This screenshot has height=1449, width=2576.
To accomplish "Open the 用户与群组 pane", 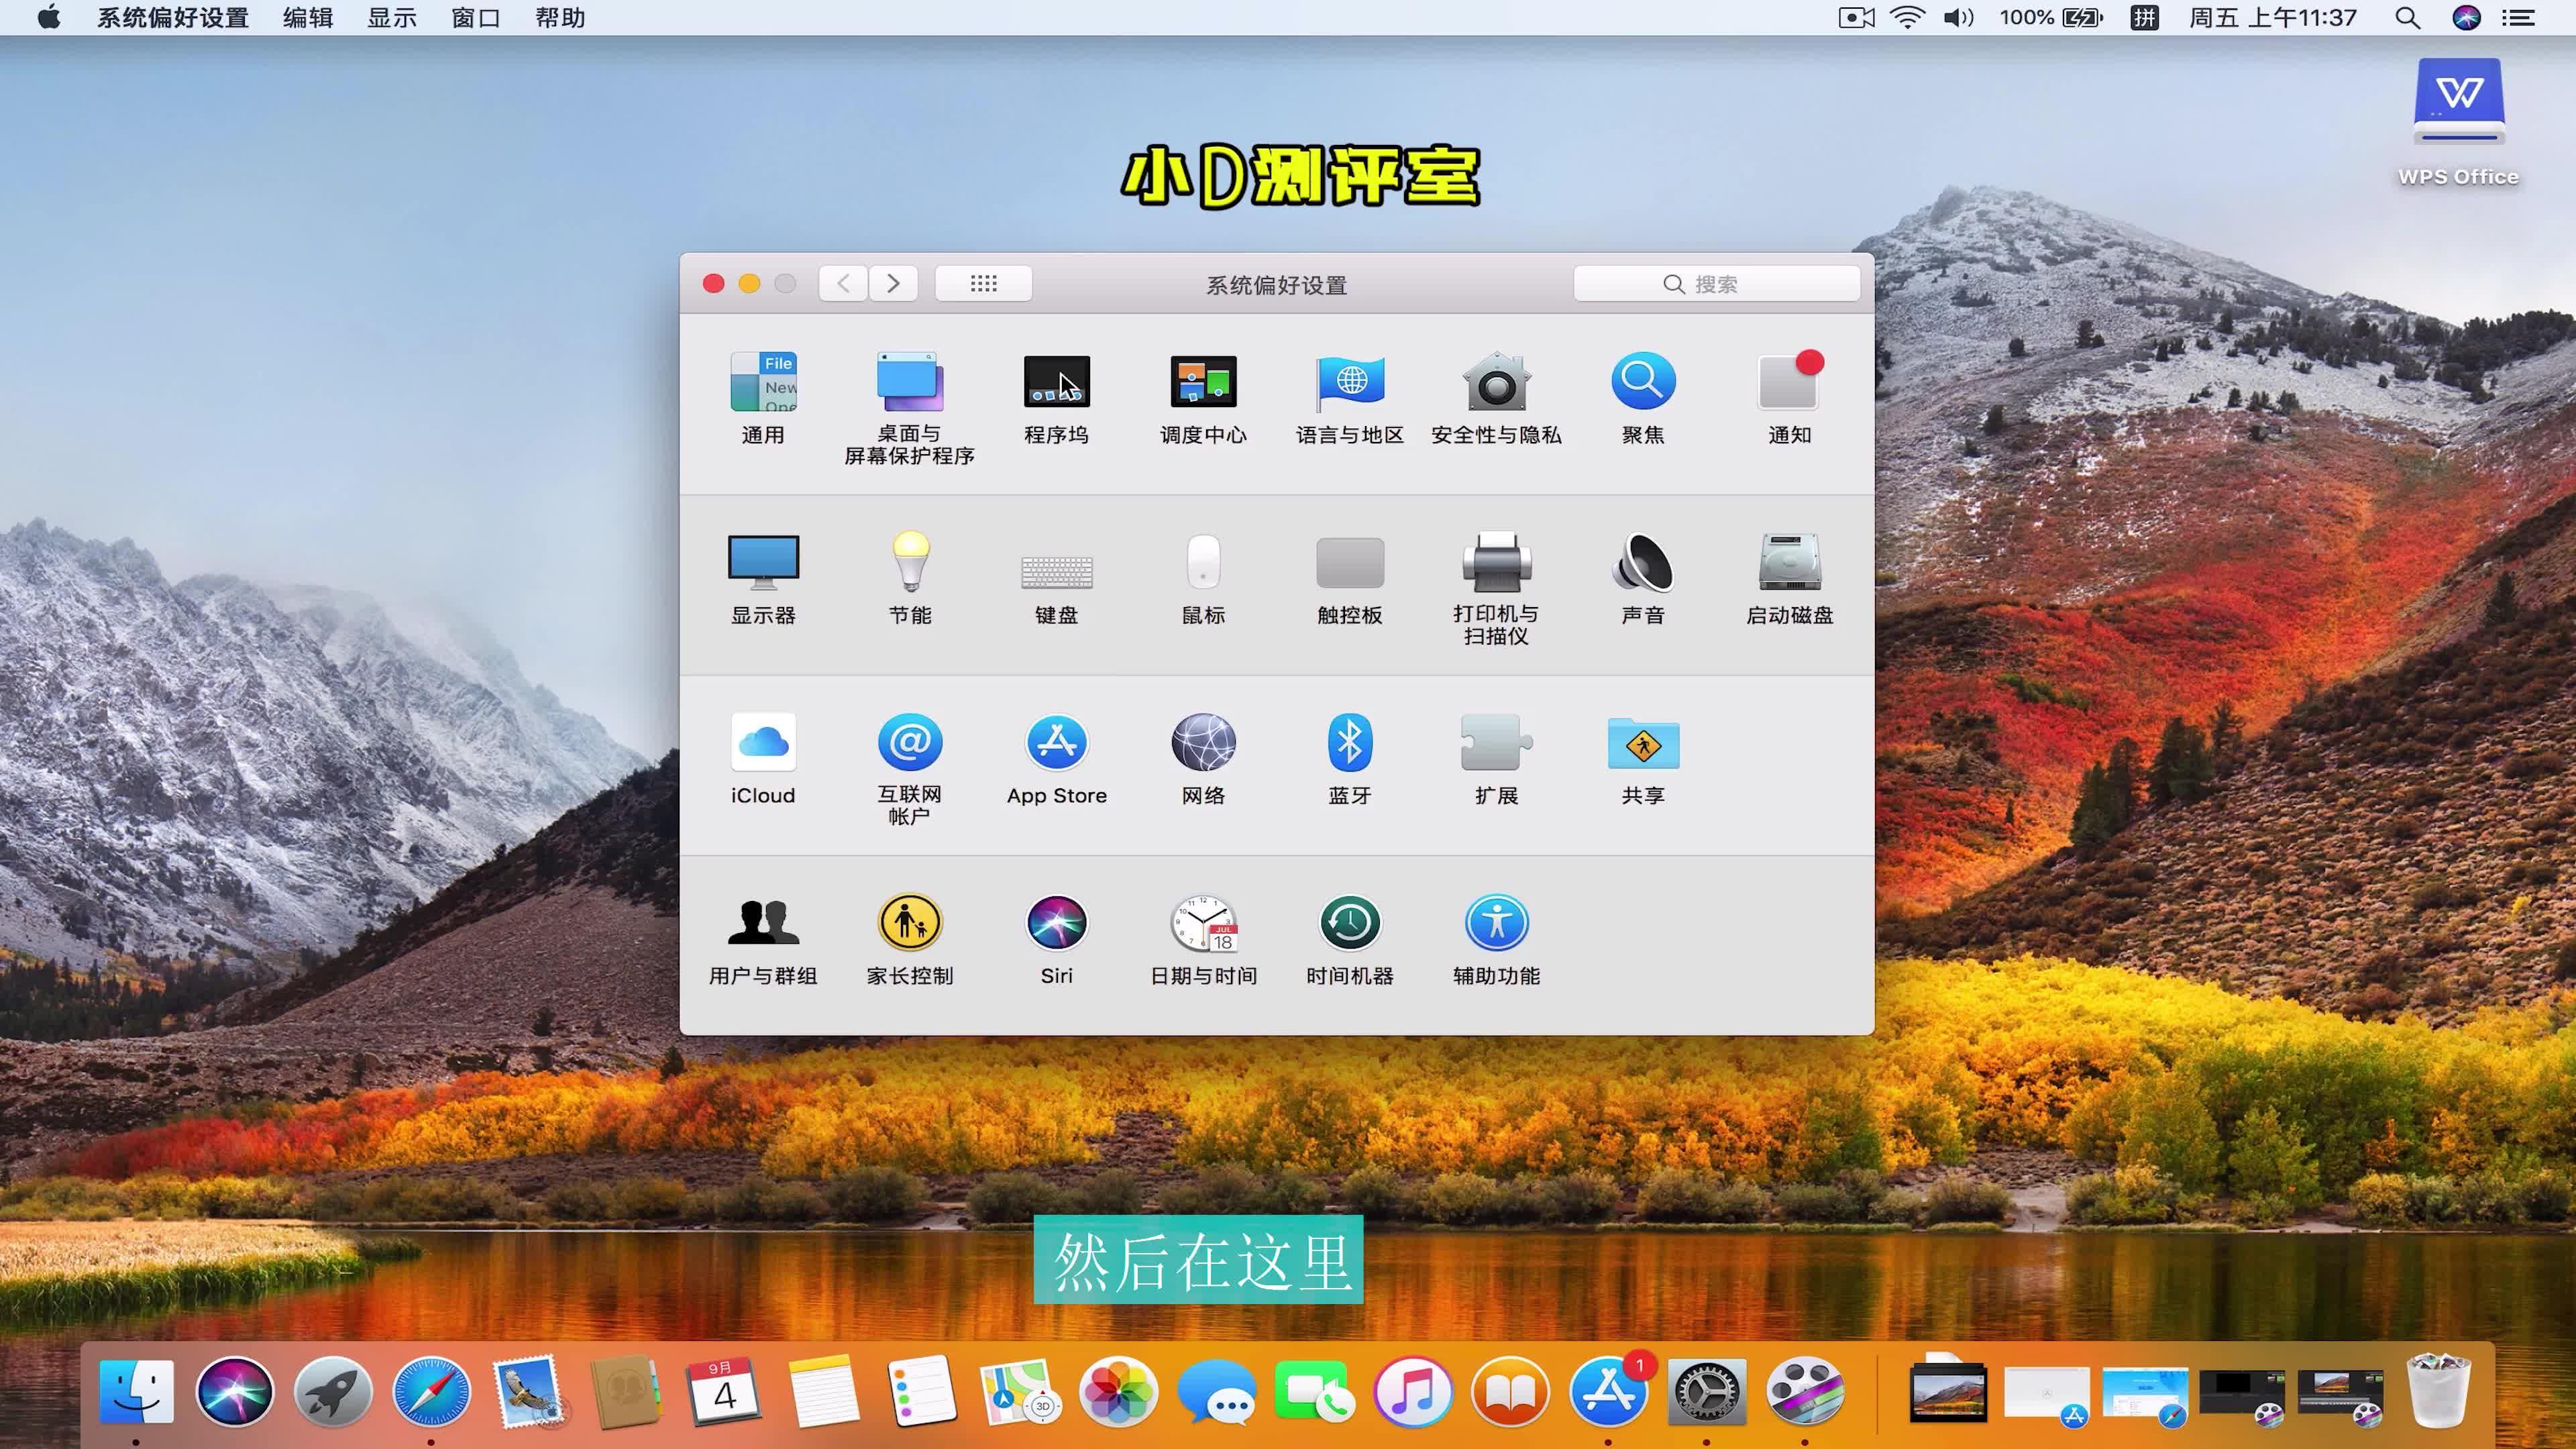I will (x=763, y=923).
